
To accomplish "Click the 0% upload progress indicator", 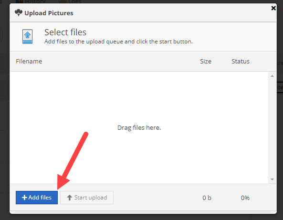I will (245, 198).
